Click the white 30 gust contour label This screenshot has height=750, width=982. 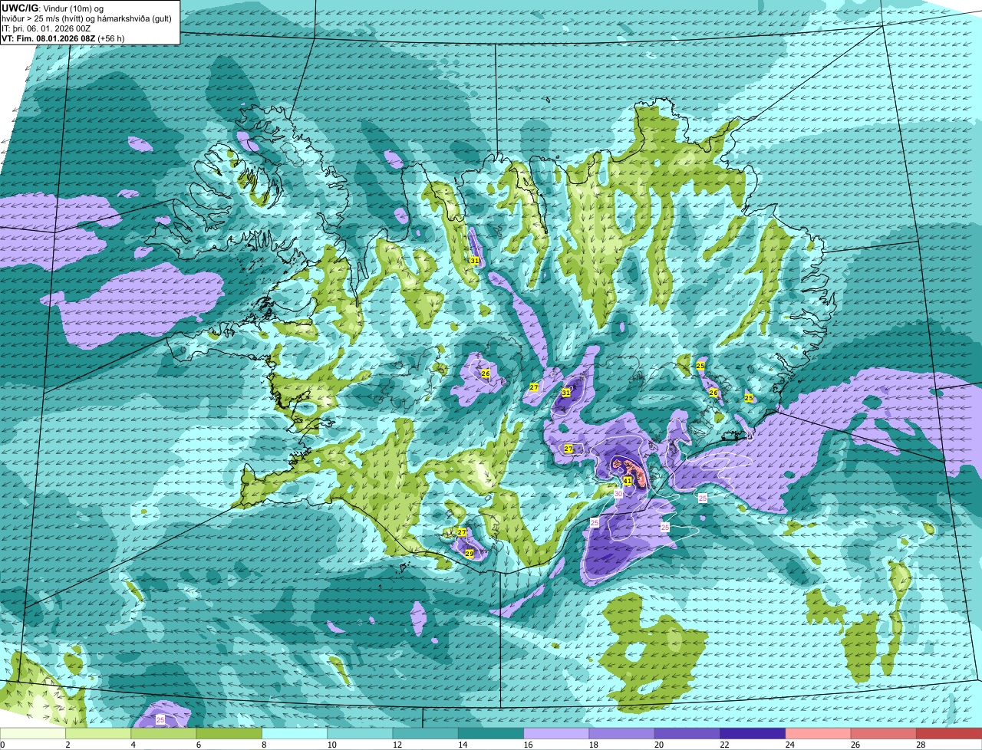point(618,494)
